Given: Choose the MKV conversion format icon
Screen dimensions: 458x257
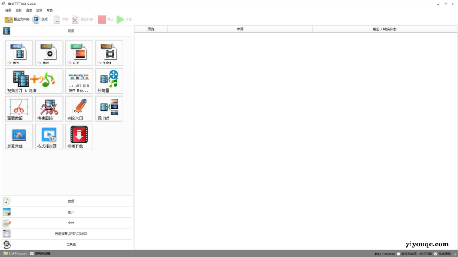Looking at the screenshot, I should click(x=49, y=53).
